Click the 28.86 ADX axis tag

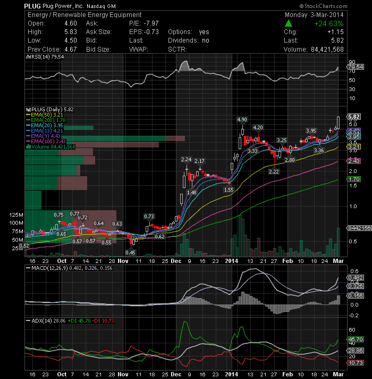pyautogui.click(x=356, y=350)
